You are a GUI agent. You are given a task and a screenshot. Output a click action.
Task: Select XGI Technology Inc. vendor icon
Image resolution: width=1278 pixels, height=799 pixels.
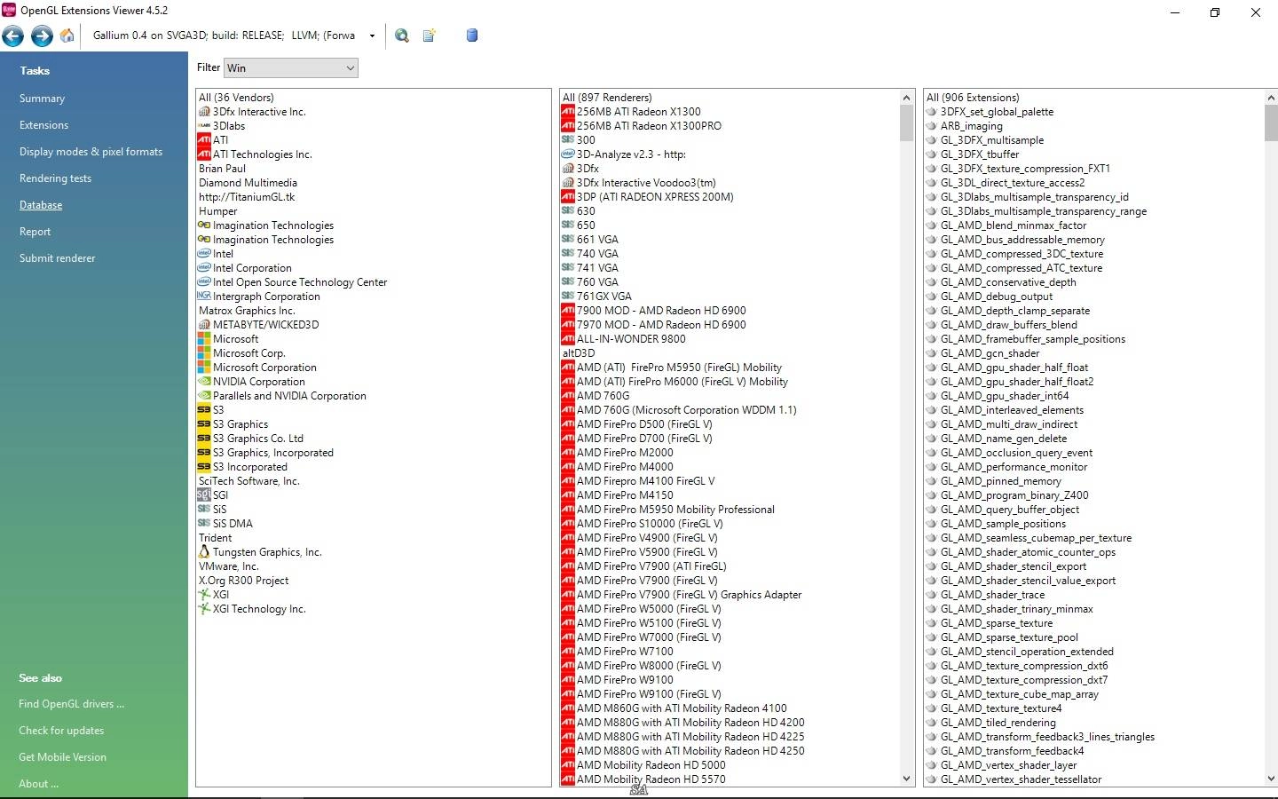point(204,609)
